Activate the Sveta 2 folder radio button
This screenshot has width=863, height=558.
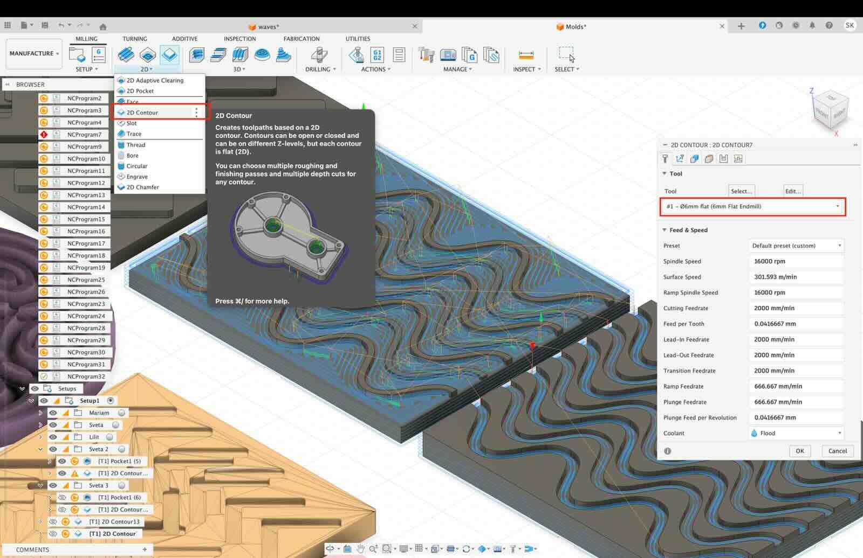point(122,449)
